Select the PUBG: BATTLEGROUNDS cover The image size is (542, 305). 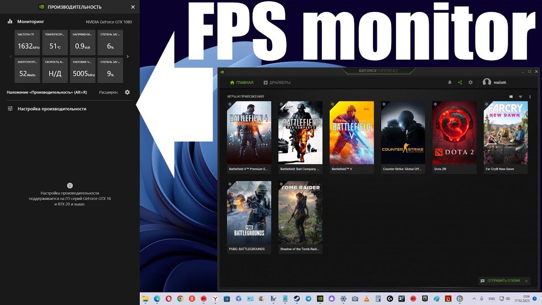[249, 213]
